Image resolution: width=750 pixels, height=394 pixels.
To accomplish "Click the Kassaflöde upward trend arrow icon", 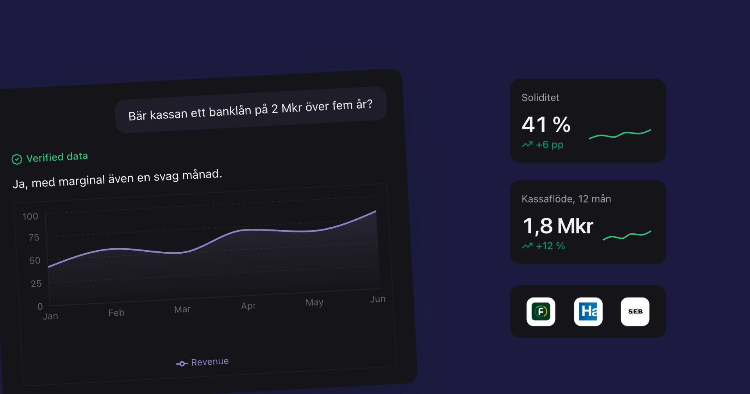I will (527, 246).
